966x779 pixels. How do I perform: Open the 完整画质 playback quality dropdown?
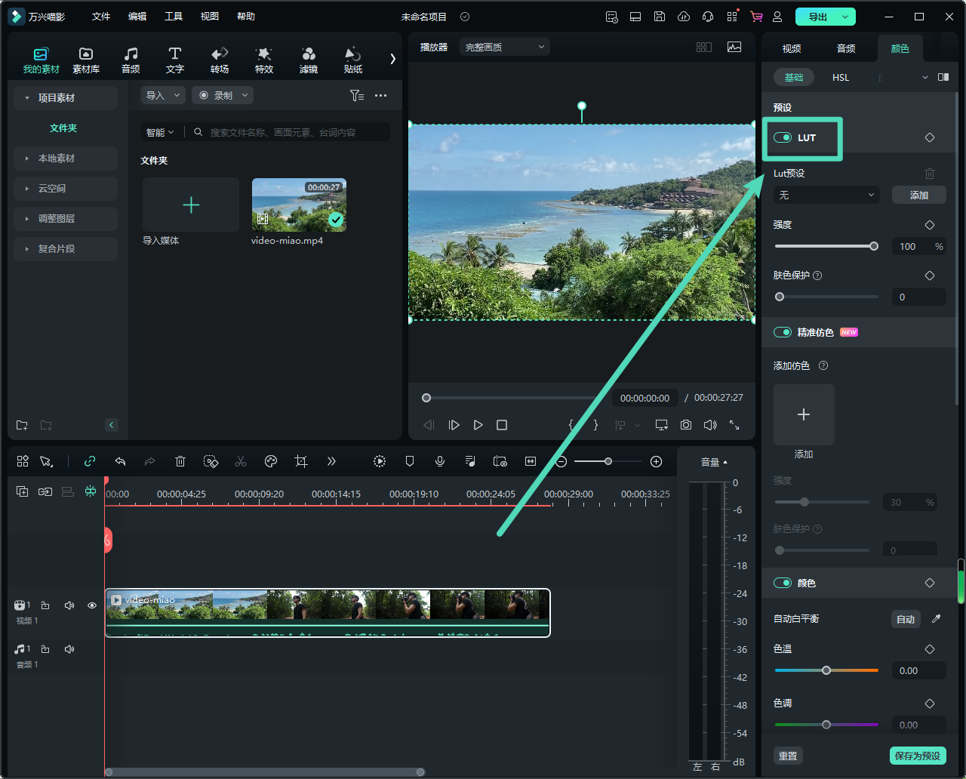click(x=504, y=47)
